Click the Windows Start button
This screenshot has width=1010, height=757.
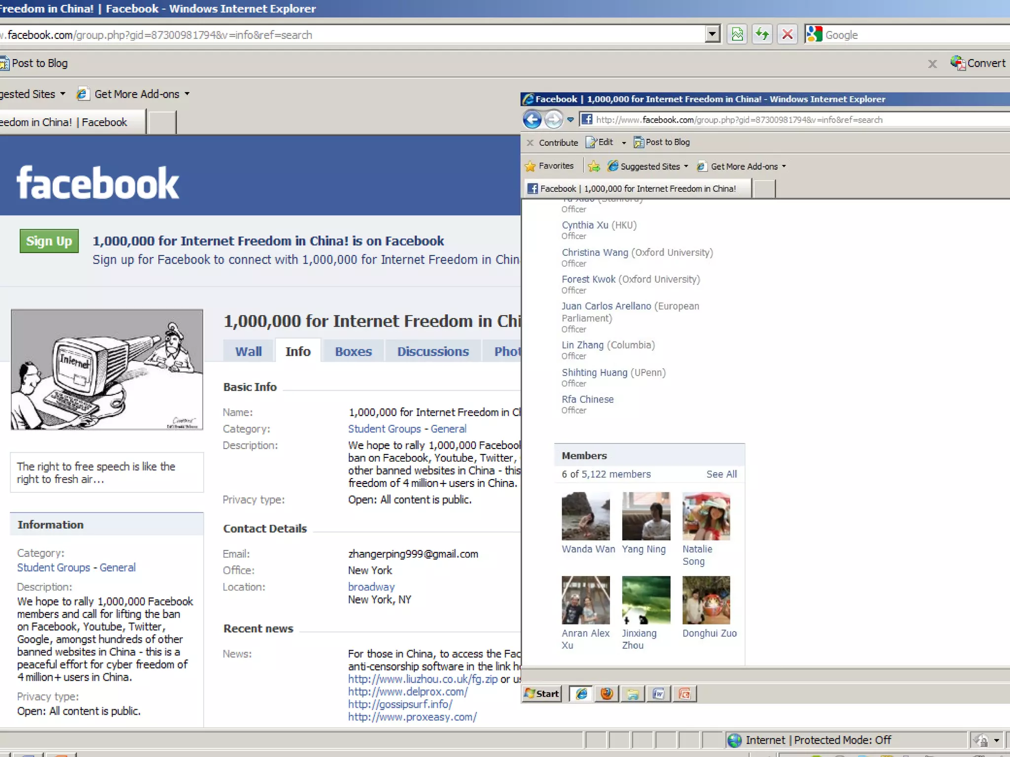coord(542,694)
